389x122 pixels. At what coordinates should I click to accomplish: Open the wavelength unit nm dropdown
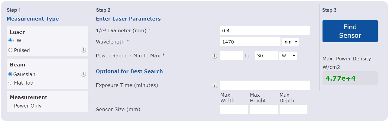coord(290,42)
